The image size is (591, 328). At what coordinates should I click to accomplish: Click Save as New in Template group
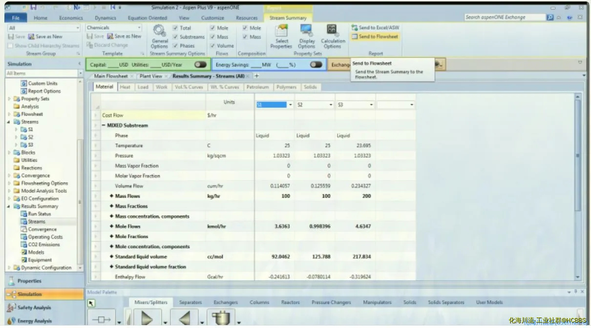pos(124,36)
